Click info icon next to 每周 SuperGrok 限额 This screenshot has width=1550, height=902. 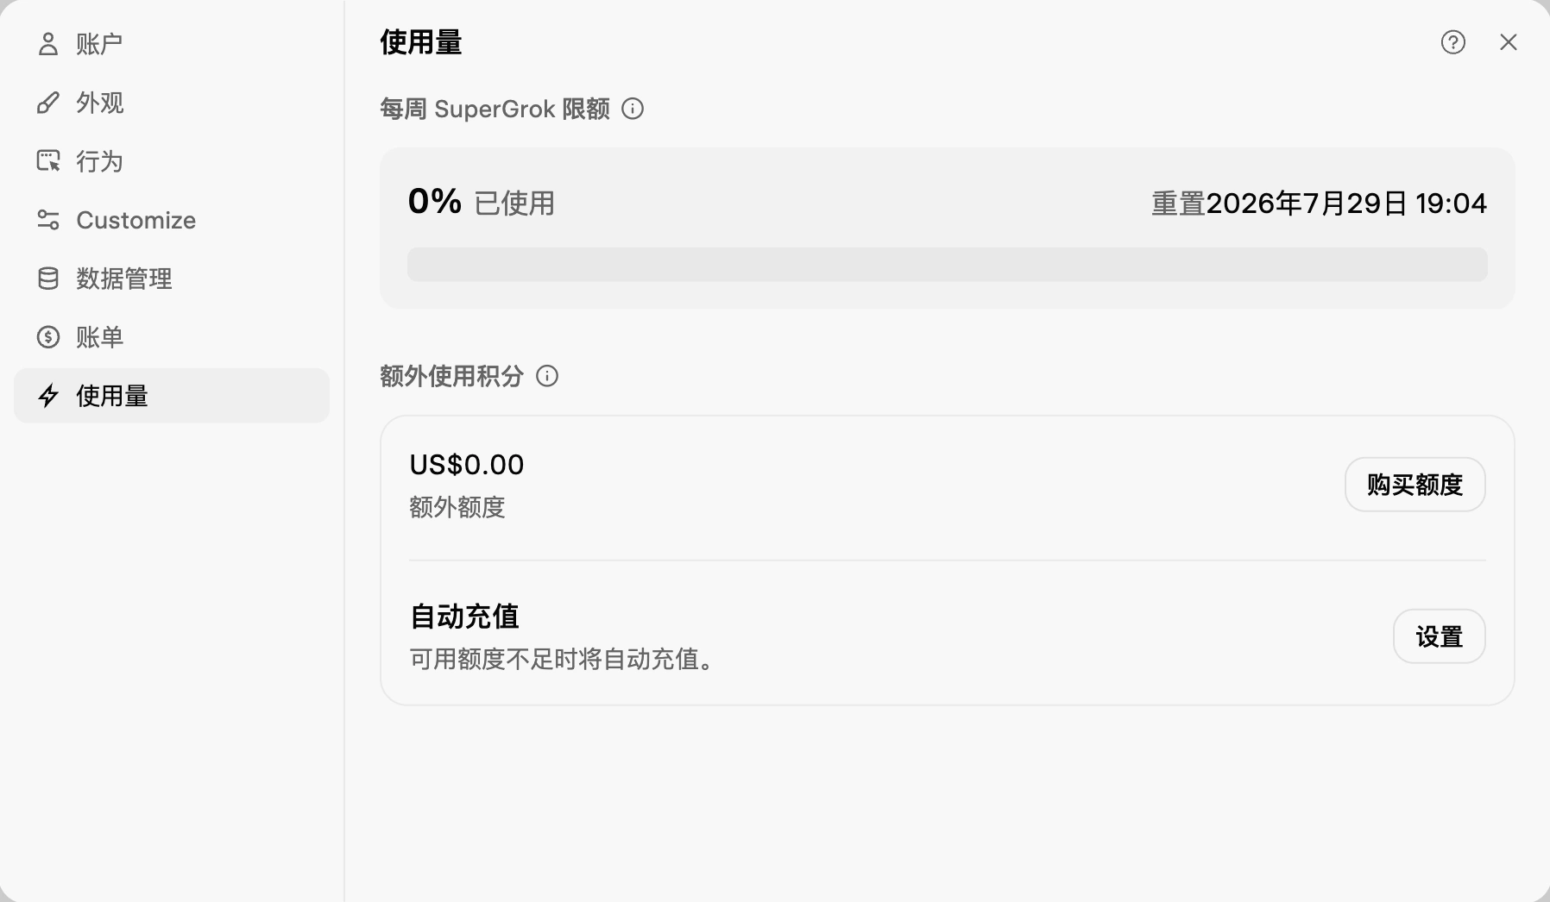click(x=633, y=109)
